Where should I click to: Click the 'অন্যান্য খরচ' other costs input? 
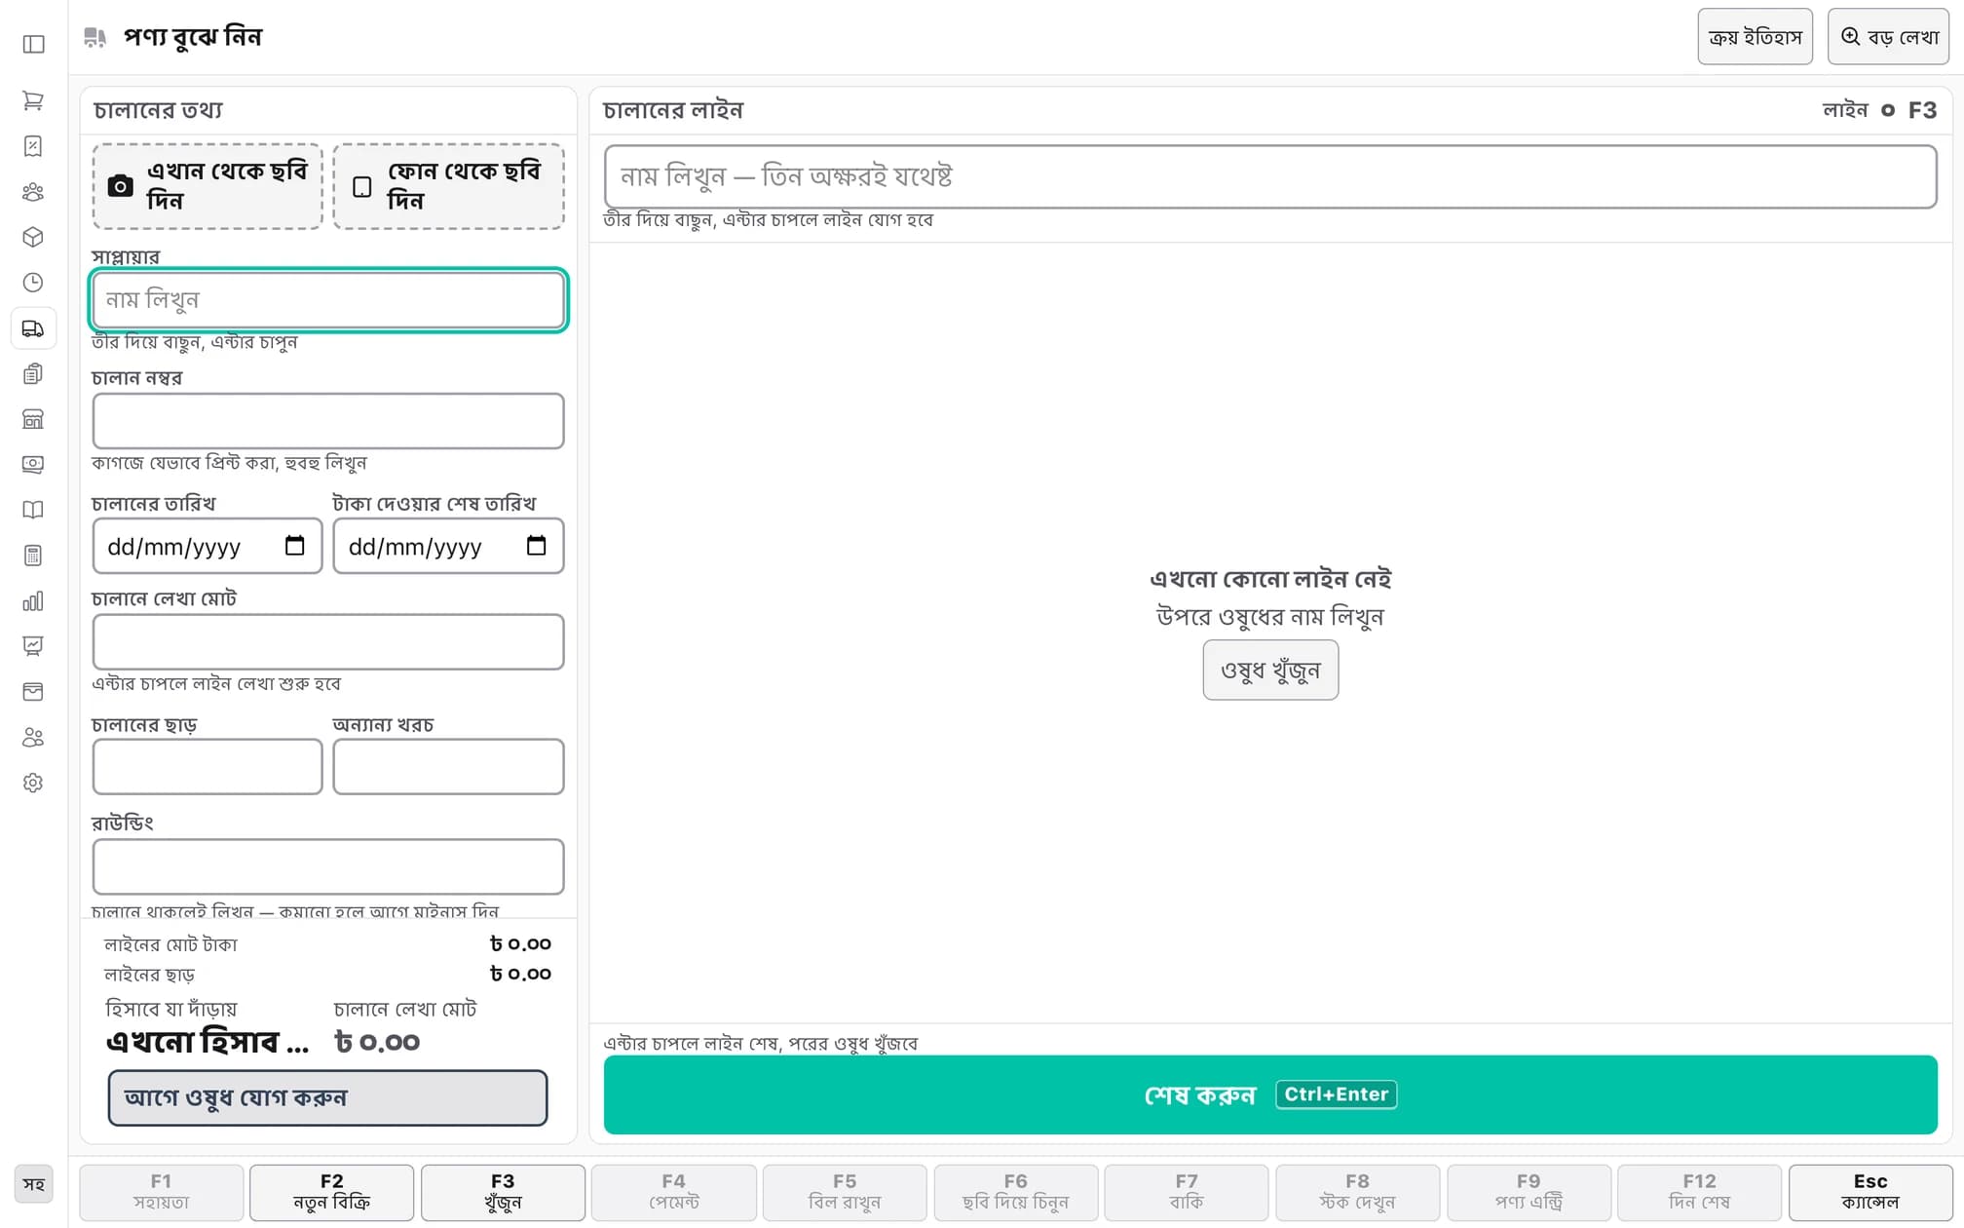click(448, 766)
